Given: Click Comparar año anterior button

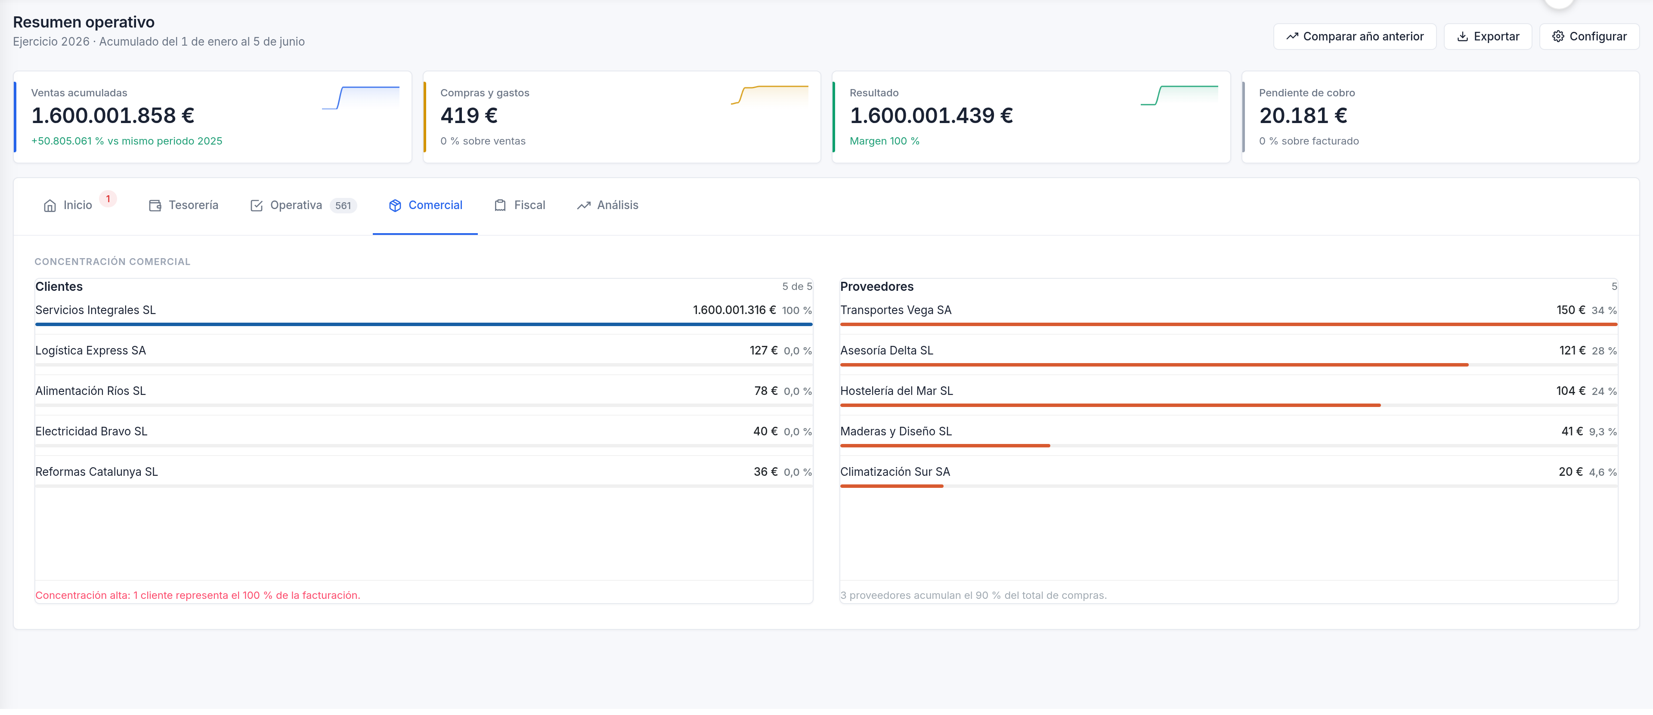Looking at the screenshot, I should [1355, 37].
